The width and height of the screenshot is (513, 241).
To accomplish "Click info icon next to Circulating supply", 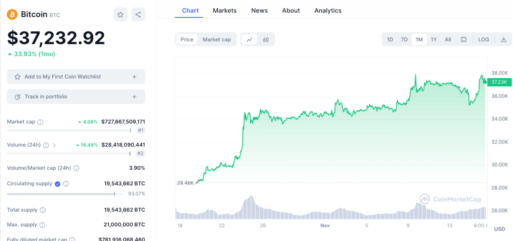I will (x=66, y=184).
